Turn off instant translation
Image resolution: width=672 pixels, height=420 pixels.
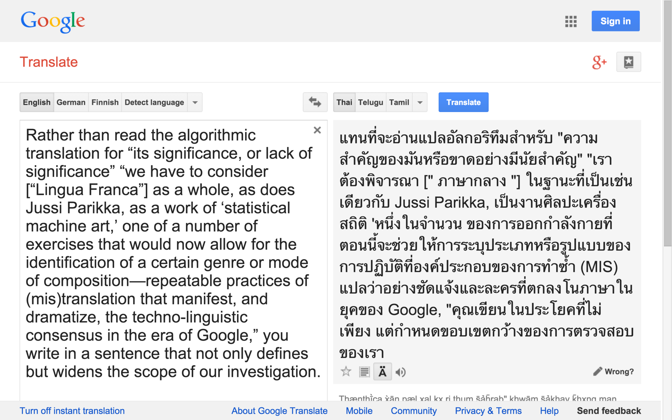coord(72,411)
